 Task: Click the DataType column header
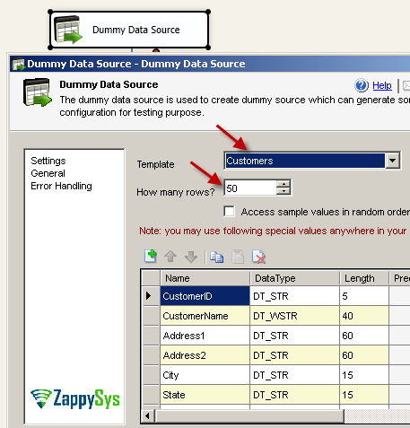point(294,278)
